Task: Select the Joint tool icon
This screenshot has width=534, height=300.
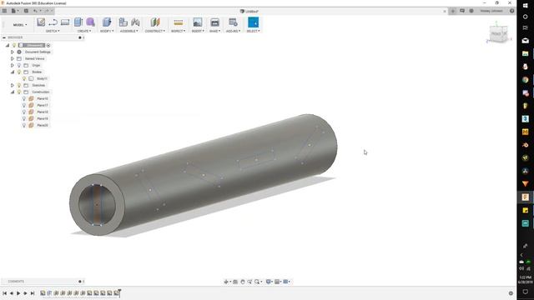Action: coord(135,22)
